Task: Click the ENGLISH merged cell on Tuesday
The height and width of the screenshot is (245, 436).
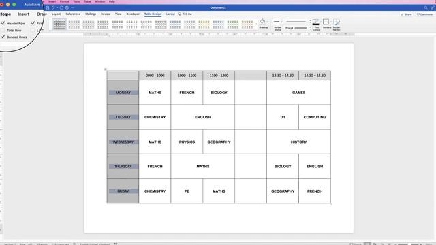Action: point(203,117)
